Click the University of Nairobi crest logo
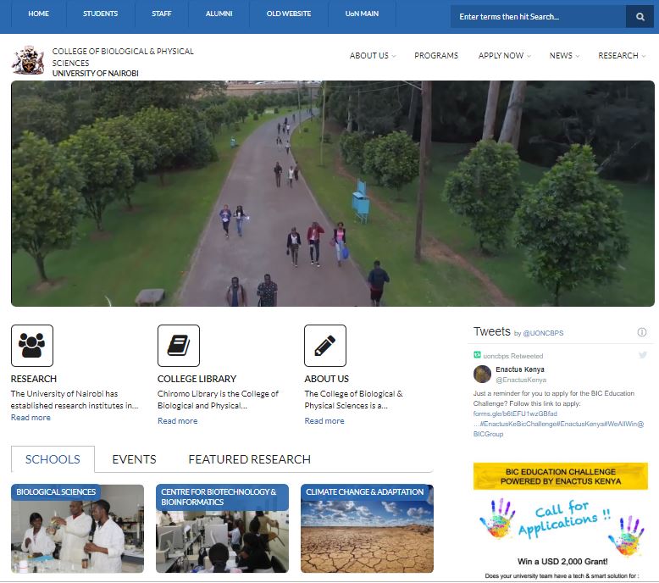The image size is (659, 583). coord(28,60)
